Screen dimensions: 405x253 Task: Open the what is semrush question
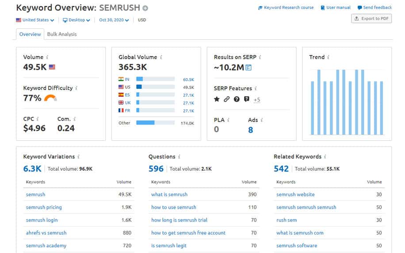pyautogui.click(x=169, y=194)
